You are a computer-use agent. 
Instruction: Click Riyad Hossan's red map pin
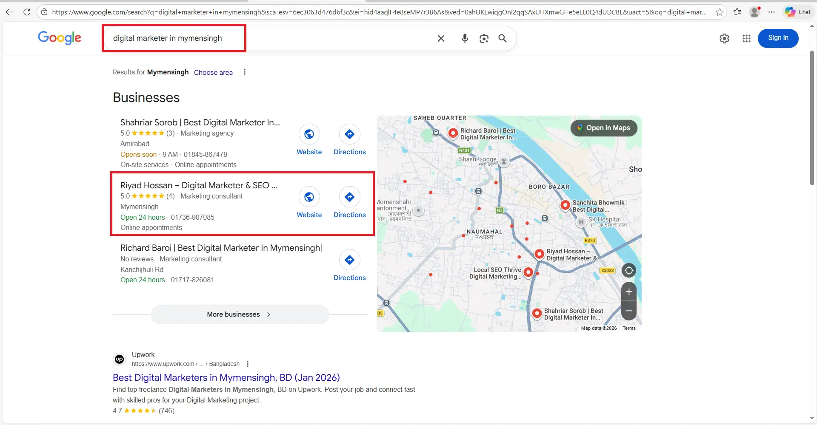539,254
